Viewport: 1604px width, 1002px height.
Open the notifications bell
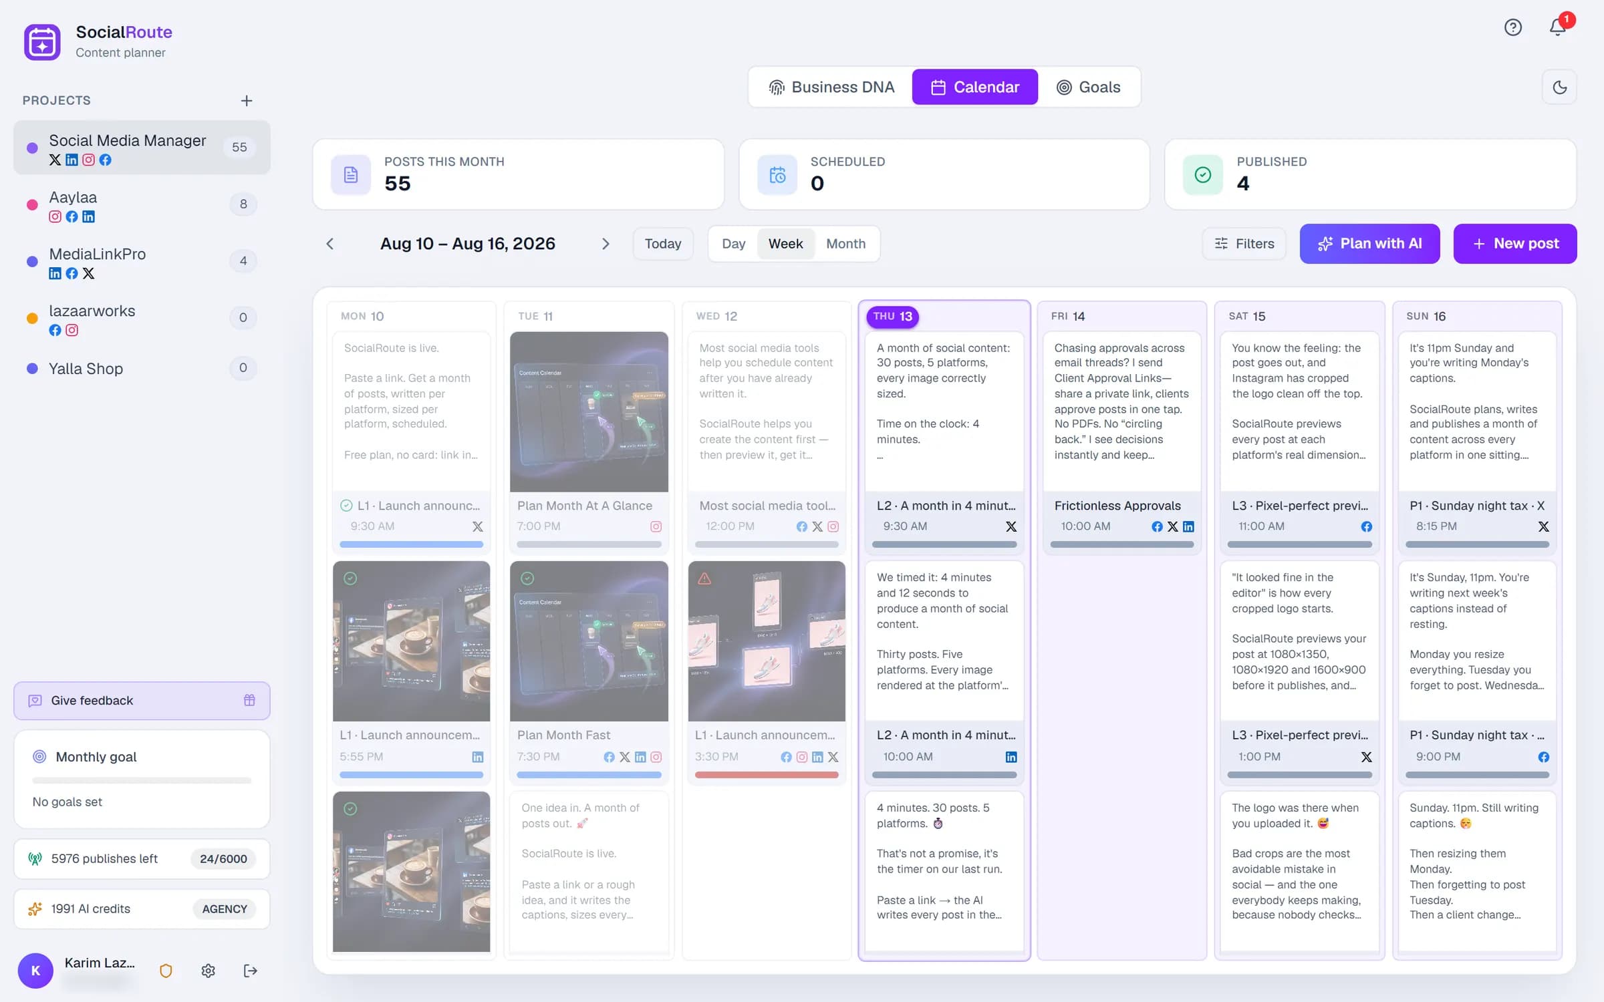point(1558,27)
